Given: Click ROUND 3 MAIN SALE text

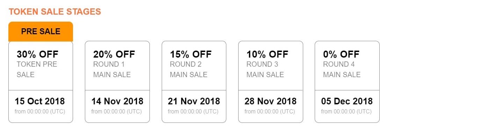Looking at the screenshot, I should tap(265, 69).
